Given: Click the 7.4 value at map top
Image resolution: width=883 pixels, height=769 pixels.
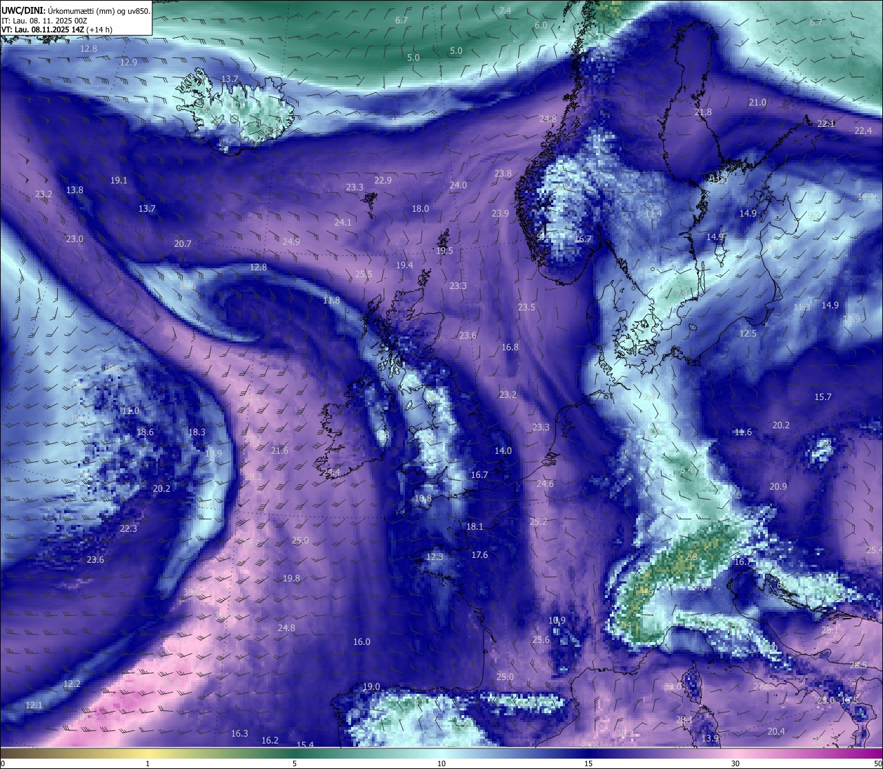Looking at the screenshot, I should [x=506, y=11].
